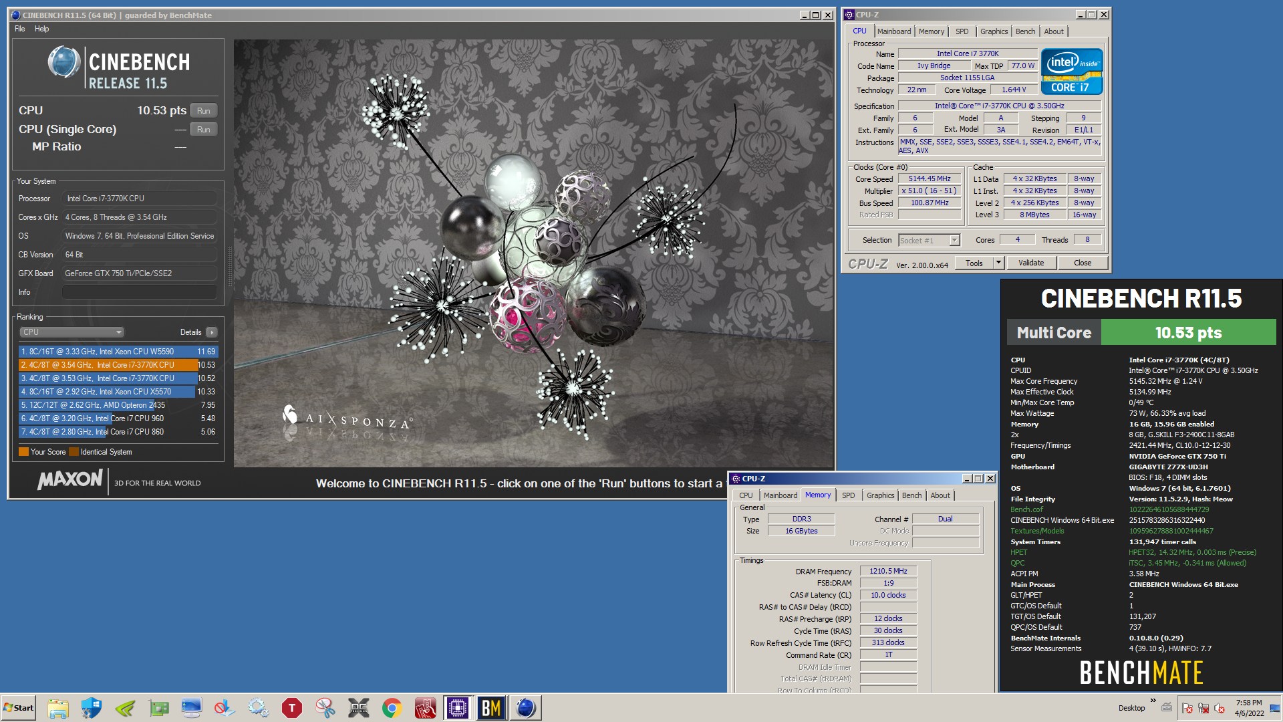Switch to Mainboard tab in top CPU-Z
This screenshot has width=1283, height=722.
tap(894, 31)
